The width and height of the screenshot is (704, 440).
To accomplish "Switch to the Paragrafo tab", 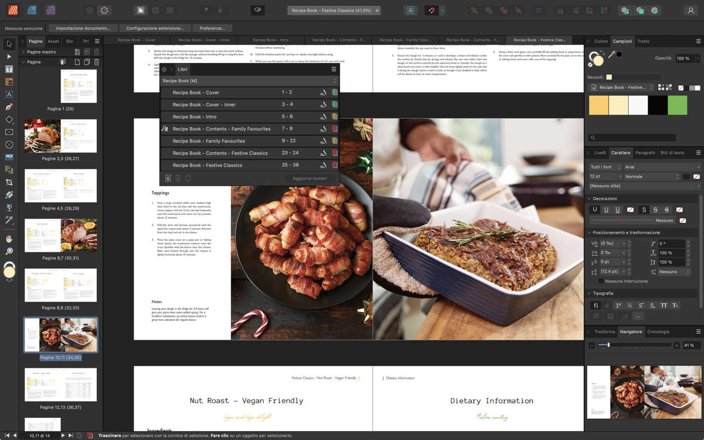I will (x=645, y=153).
